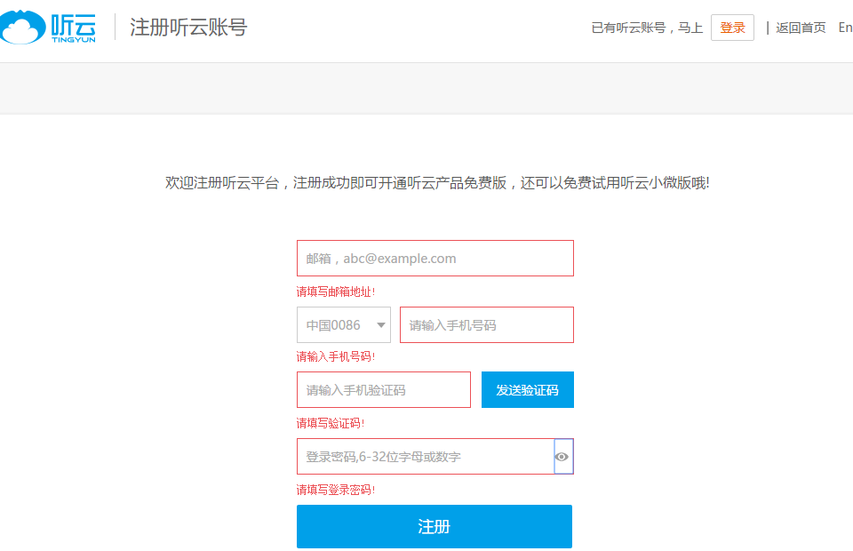Click the gray banner strip below header
This screenshot has width=853, height=551.
click(426, 88)
